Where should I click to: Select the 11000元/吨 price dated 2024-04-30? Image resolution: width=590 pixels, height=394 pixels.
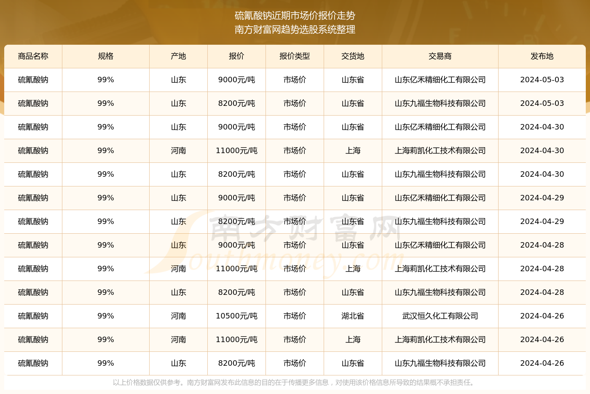click(x=237, y=151)
